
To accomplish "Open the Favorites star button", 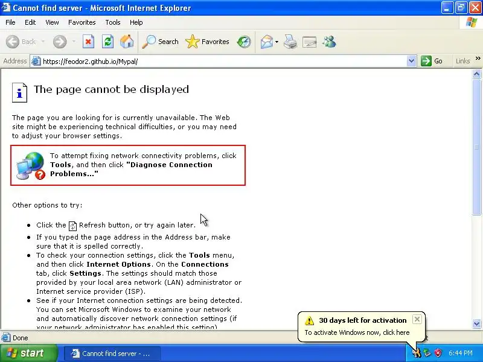I will 207,42.
